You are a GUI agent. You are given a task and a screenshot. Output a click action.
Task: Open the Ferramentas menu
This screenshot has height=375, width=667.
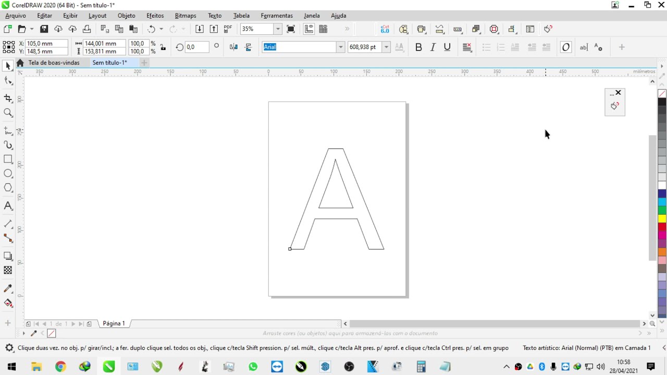point(277,16)
